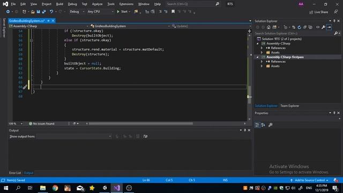Screen dimensions: 343x193
Task: Click the Home icon in Solution Explorer
Action: 269,27
